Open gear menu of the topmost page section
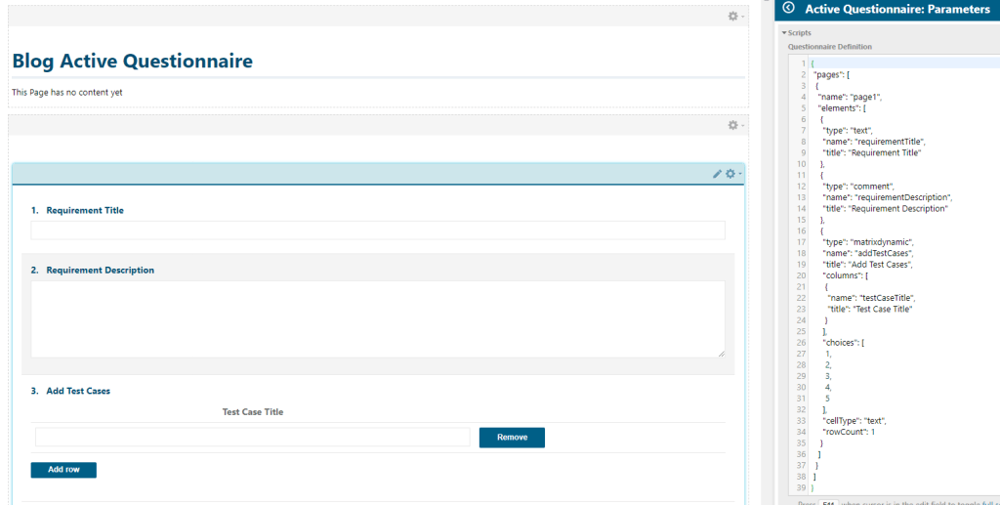Image resolution: width=1000 pixels, height=505 pixels. 734,16
